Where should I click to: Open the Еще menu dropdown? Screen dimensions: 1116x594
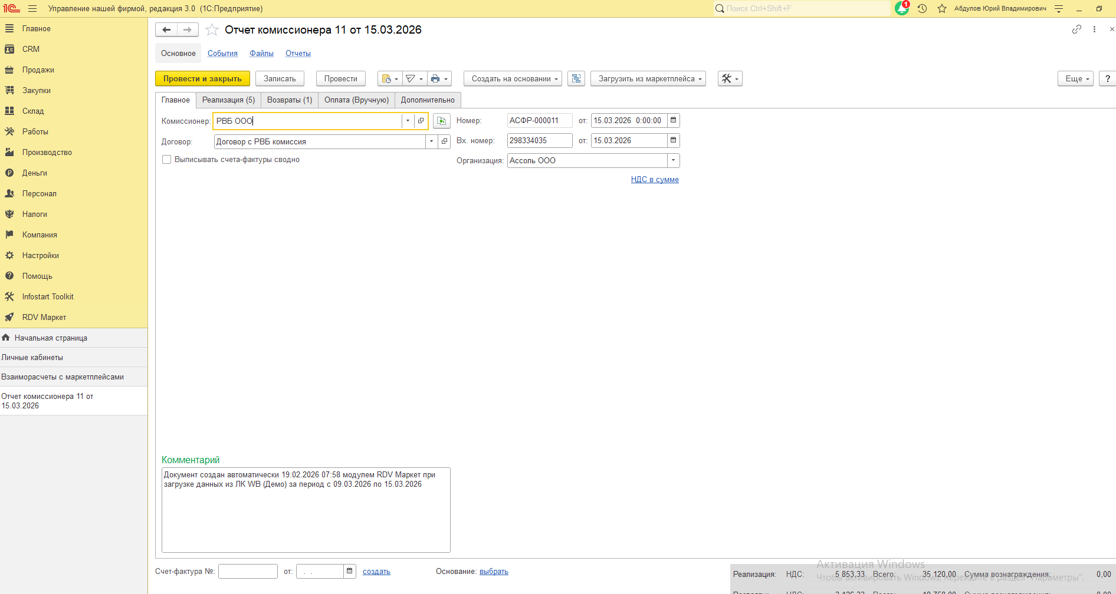coord(1076,78)
